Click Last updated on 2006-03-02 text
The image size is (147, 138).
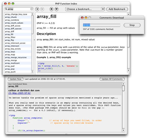tap(45, 79)
